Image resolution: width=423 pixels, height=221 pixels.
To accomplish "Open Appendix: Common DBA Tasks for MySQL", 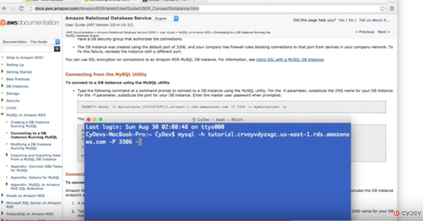I will tap(36, 168).
